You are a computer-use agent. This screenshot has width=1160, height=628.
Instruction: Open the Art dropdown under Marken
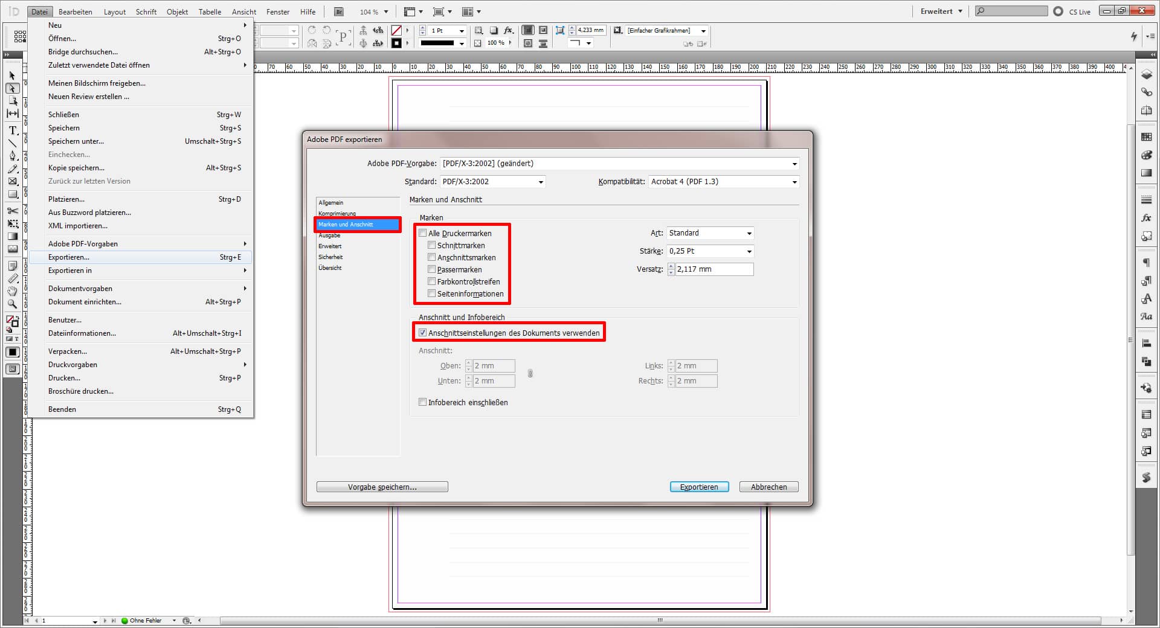click(749, 233)
